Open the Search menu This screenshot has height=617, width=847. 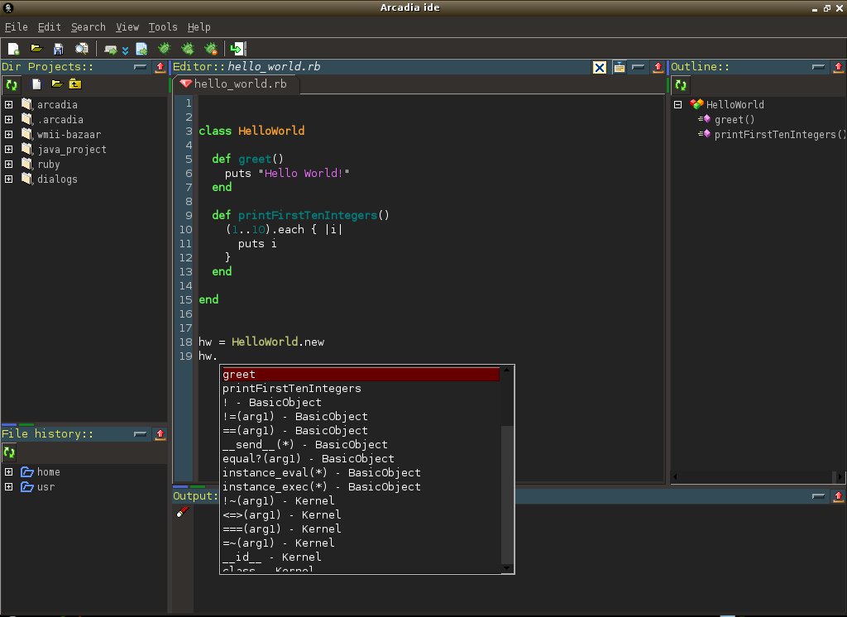88,27
